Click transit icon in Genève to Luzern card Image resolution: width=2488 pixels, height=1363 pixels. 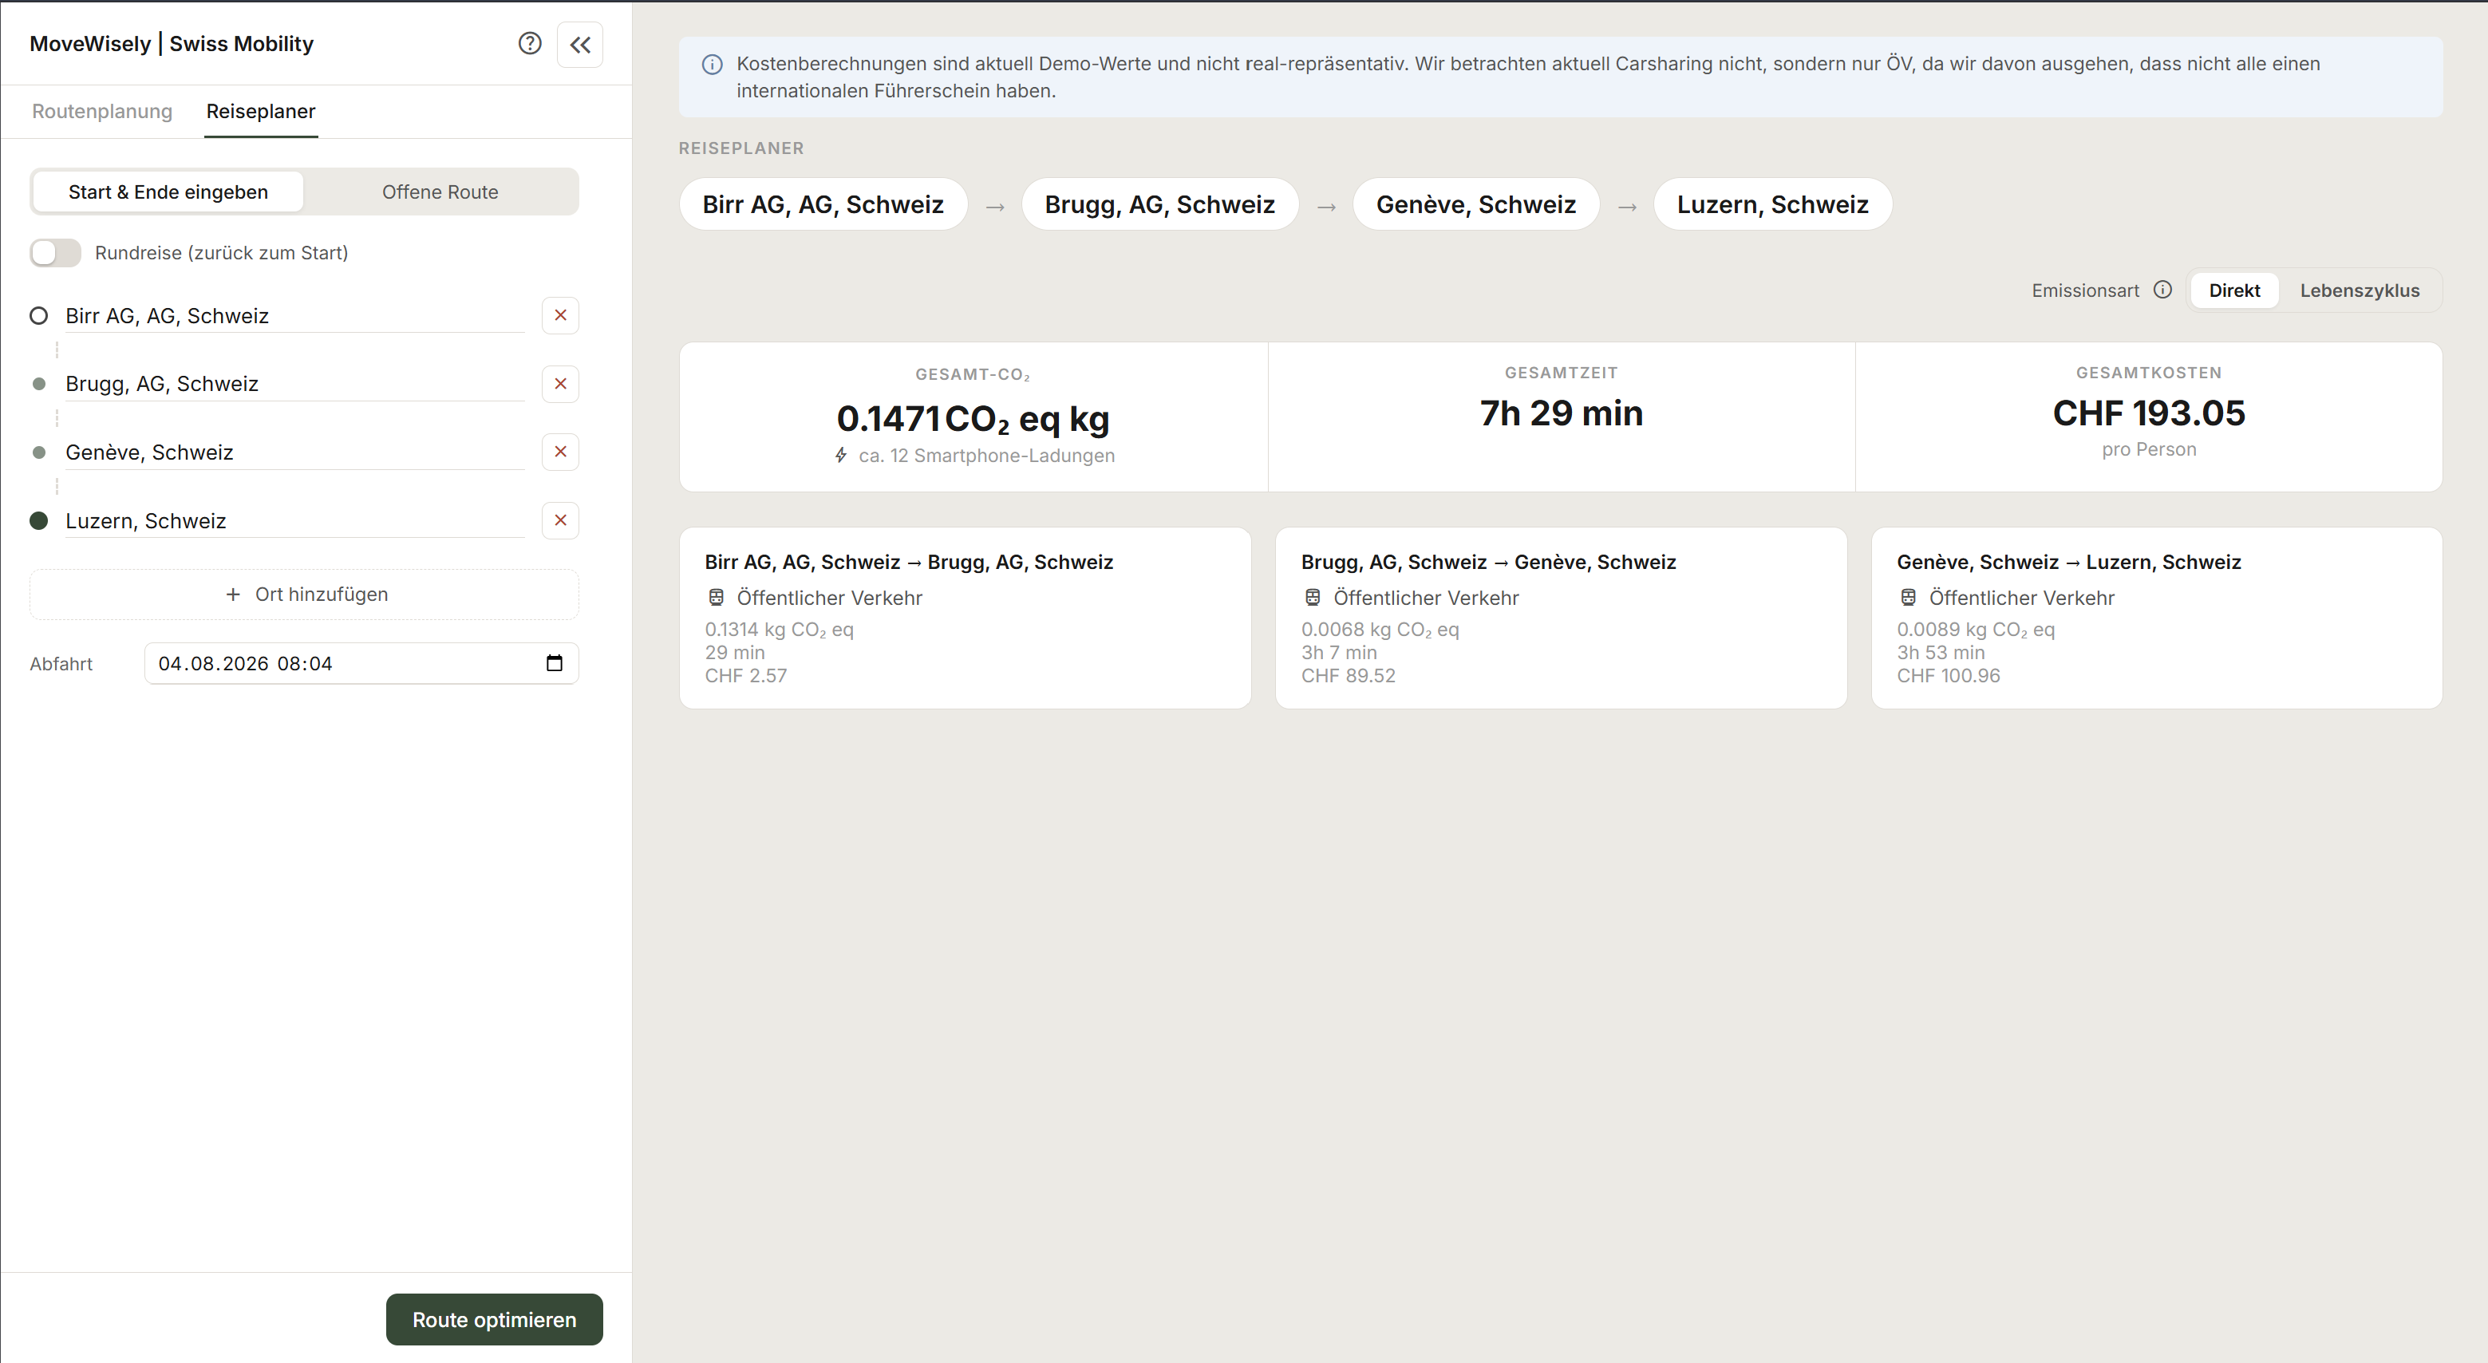[x=1908, y=598]
